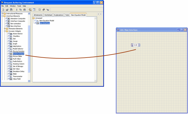Image resolution: width=188 pixels, height=114 pixels.
Task: Click the Open folder toolbar icon
Action: coord(7,10)
